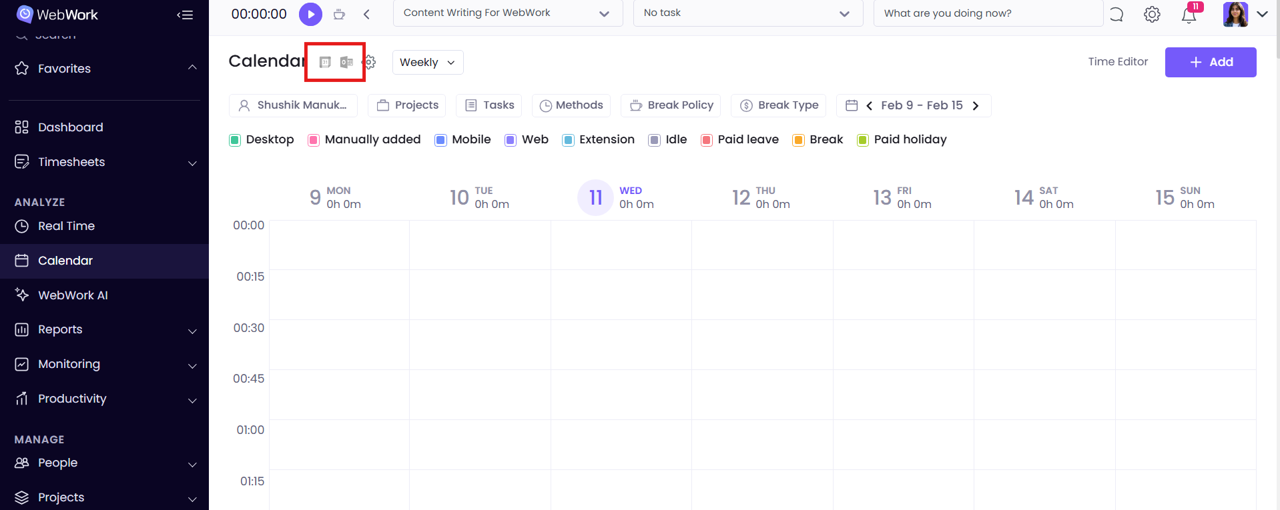The image size is (1280, 510).
Task: Open Google Calendar integration icon
Action: [325, 62]
